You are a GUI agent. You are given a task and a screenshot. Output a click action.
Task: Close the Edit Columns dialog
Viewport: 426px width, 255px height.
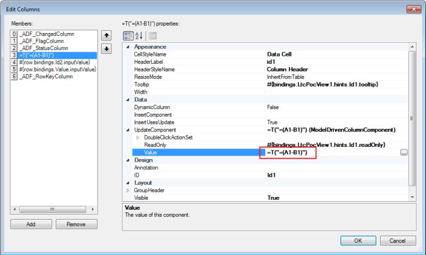[414, 9]
